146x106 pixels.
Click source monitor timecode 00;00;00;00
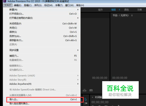click(100, 78)
